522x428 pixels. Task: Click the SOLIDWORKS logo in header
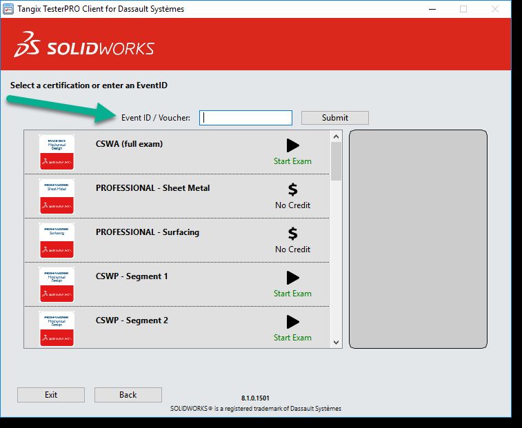coord(84,44)
